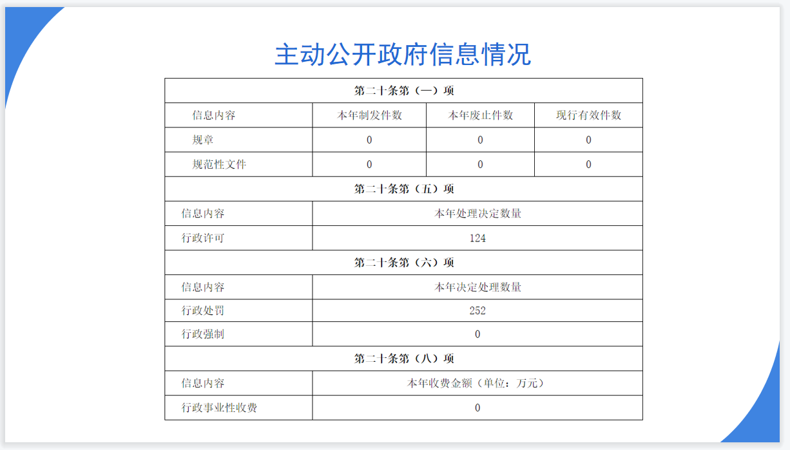
Task: Click the 行政处罚 row label
Action: tap(203, 311)
